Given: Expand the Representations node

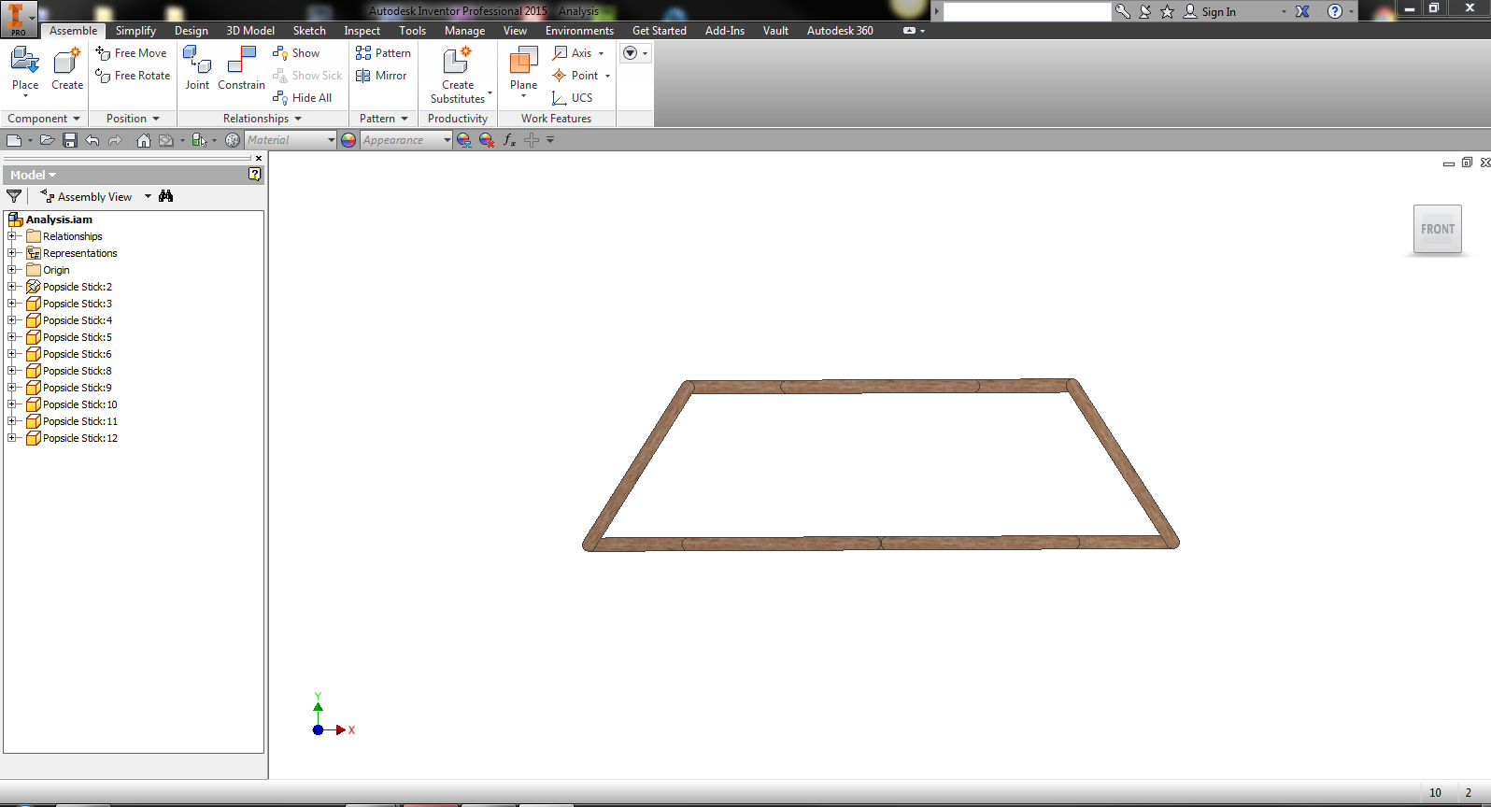Looking at the screenshot, I should click(12, 253).
